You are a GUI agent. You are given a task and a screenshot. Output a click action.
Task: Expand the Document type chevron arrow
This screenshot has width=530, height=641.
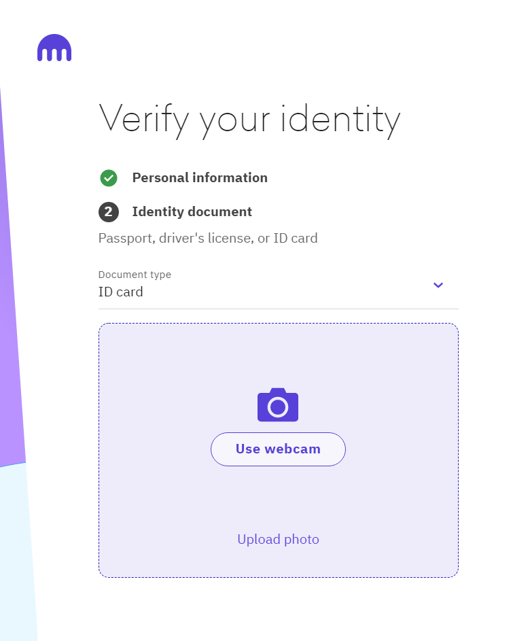coord(438,285)
